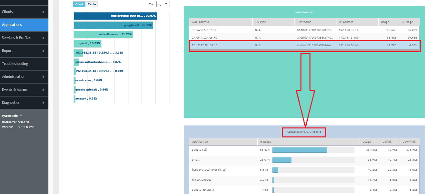The width and height of the screenshot is (431, 194).
Task: Expand the Clients submenu arrow
Action: [x=43, y=12]
